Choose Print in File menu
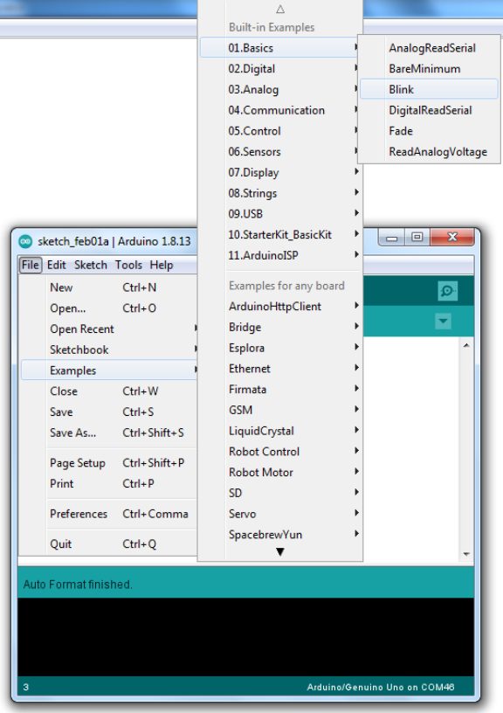The width and height of the screenshot is (503, 713). 109,483
